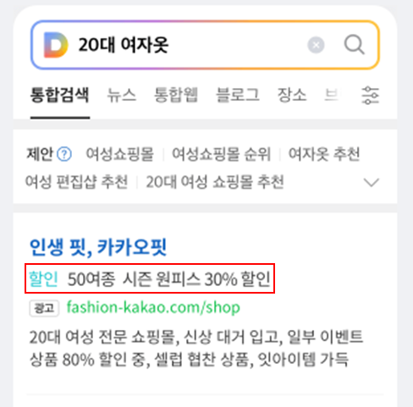Open the 통합웹 tab

click(x=176, y=95)
